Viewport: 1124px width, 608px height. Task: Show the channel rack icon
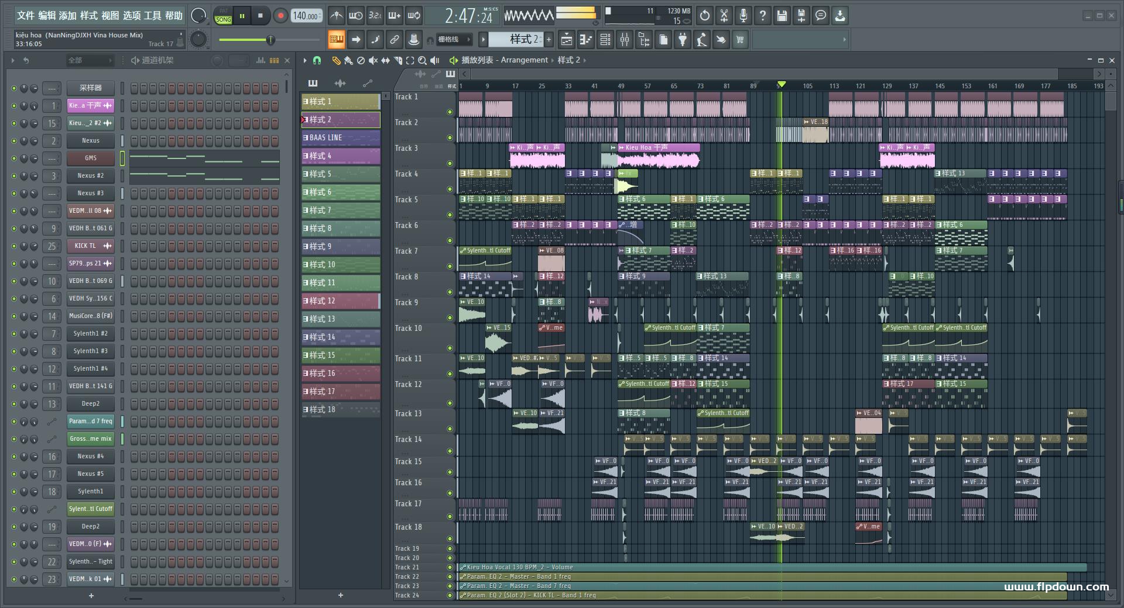point(605,40)
